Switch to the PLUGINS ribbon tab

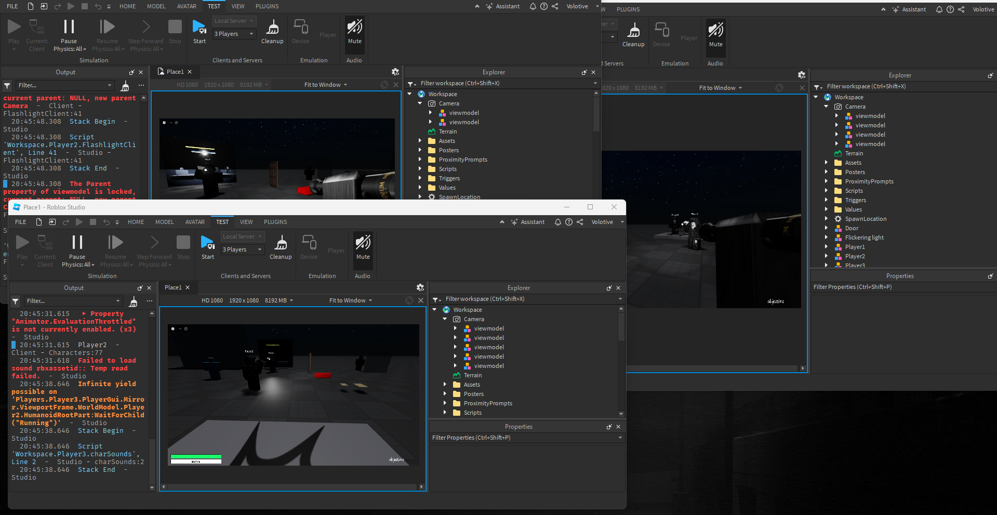[x=275, y=222]
